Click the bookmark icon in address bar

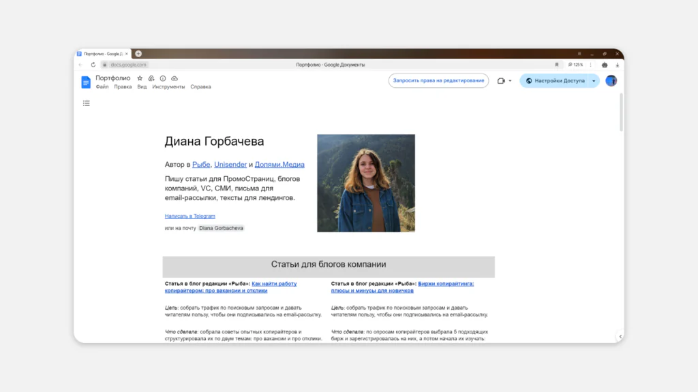556,64
